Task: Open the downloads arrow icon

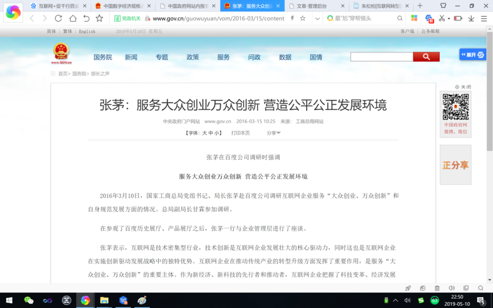Action: pyautogui.click(x=471, y=18)
